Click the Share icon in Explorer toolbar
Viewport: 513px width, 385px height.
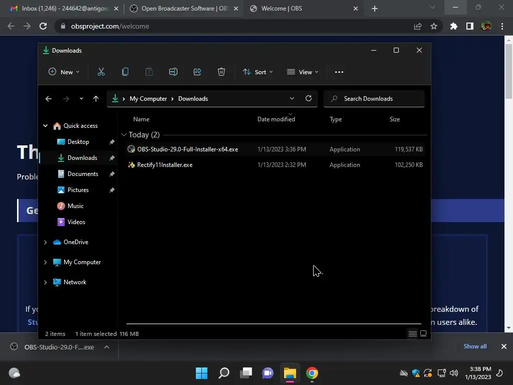coord(197,72)
